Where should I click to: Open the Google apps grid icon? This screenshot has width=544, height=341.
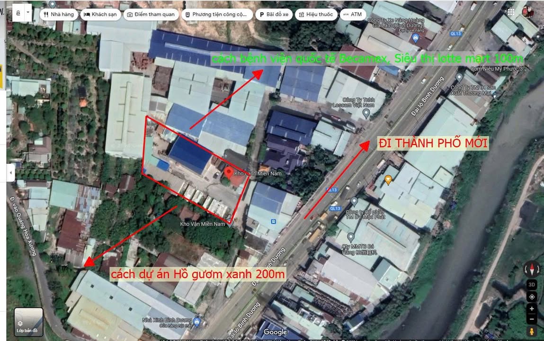coord(511,11)
